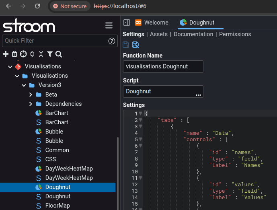Fold code block at line 5
The width and height of the screenshot is (277, 210).
click(x=140, y=139)
